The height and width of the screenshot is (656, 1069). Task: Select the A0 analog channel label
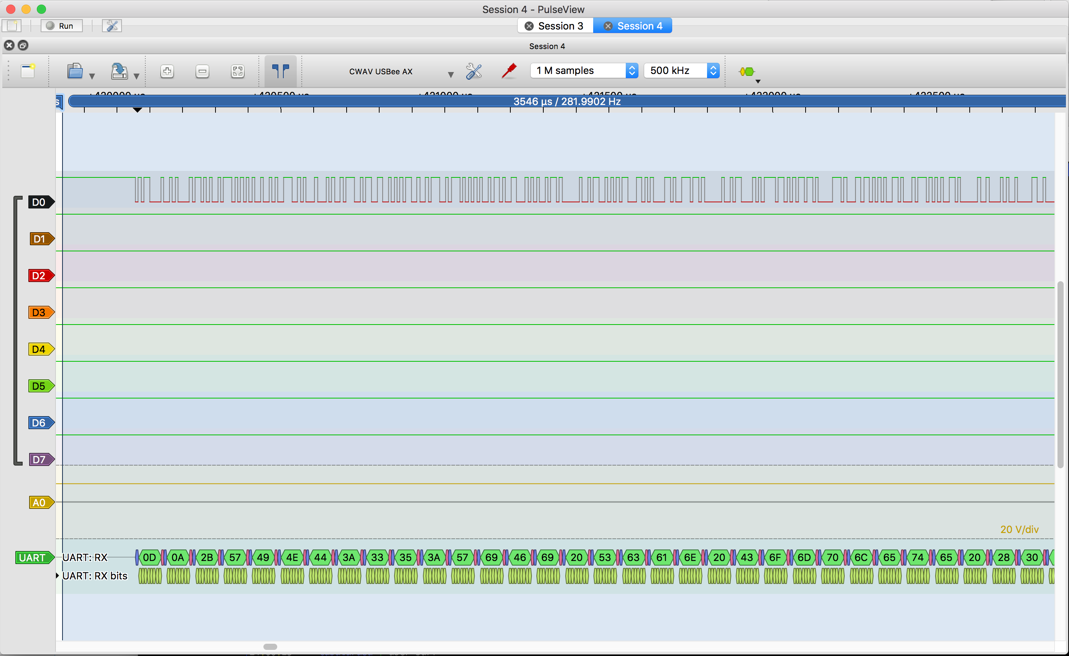pyautogui.click(x=42, y=502)
